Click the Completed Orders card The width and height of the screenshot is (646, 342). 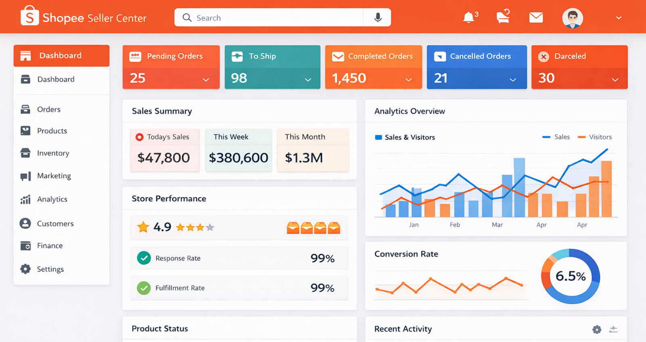[x=373, y=67]
